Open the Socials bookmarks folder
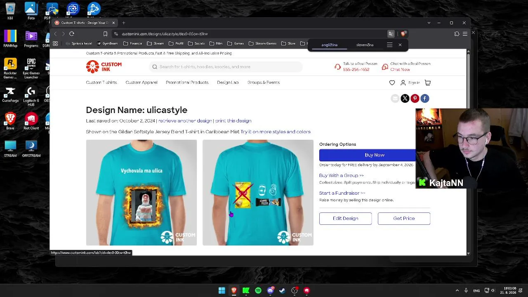528x297 pixels. point(196,43)
